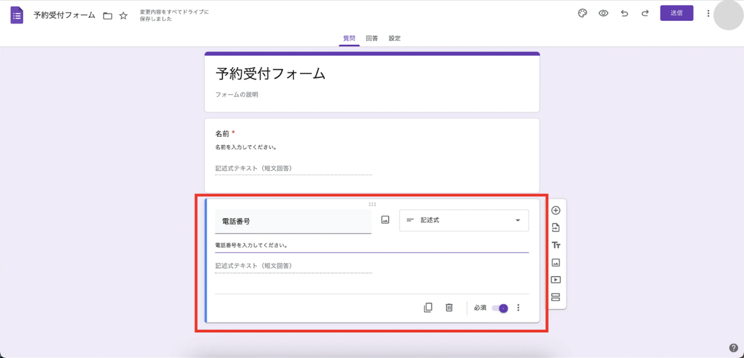Attach an image to the 電話番号 question title

(385, 219)
